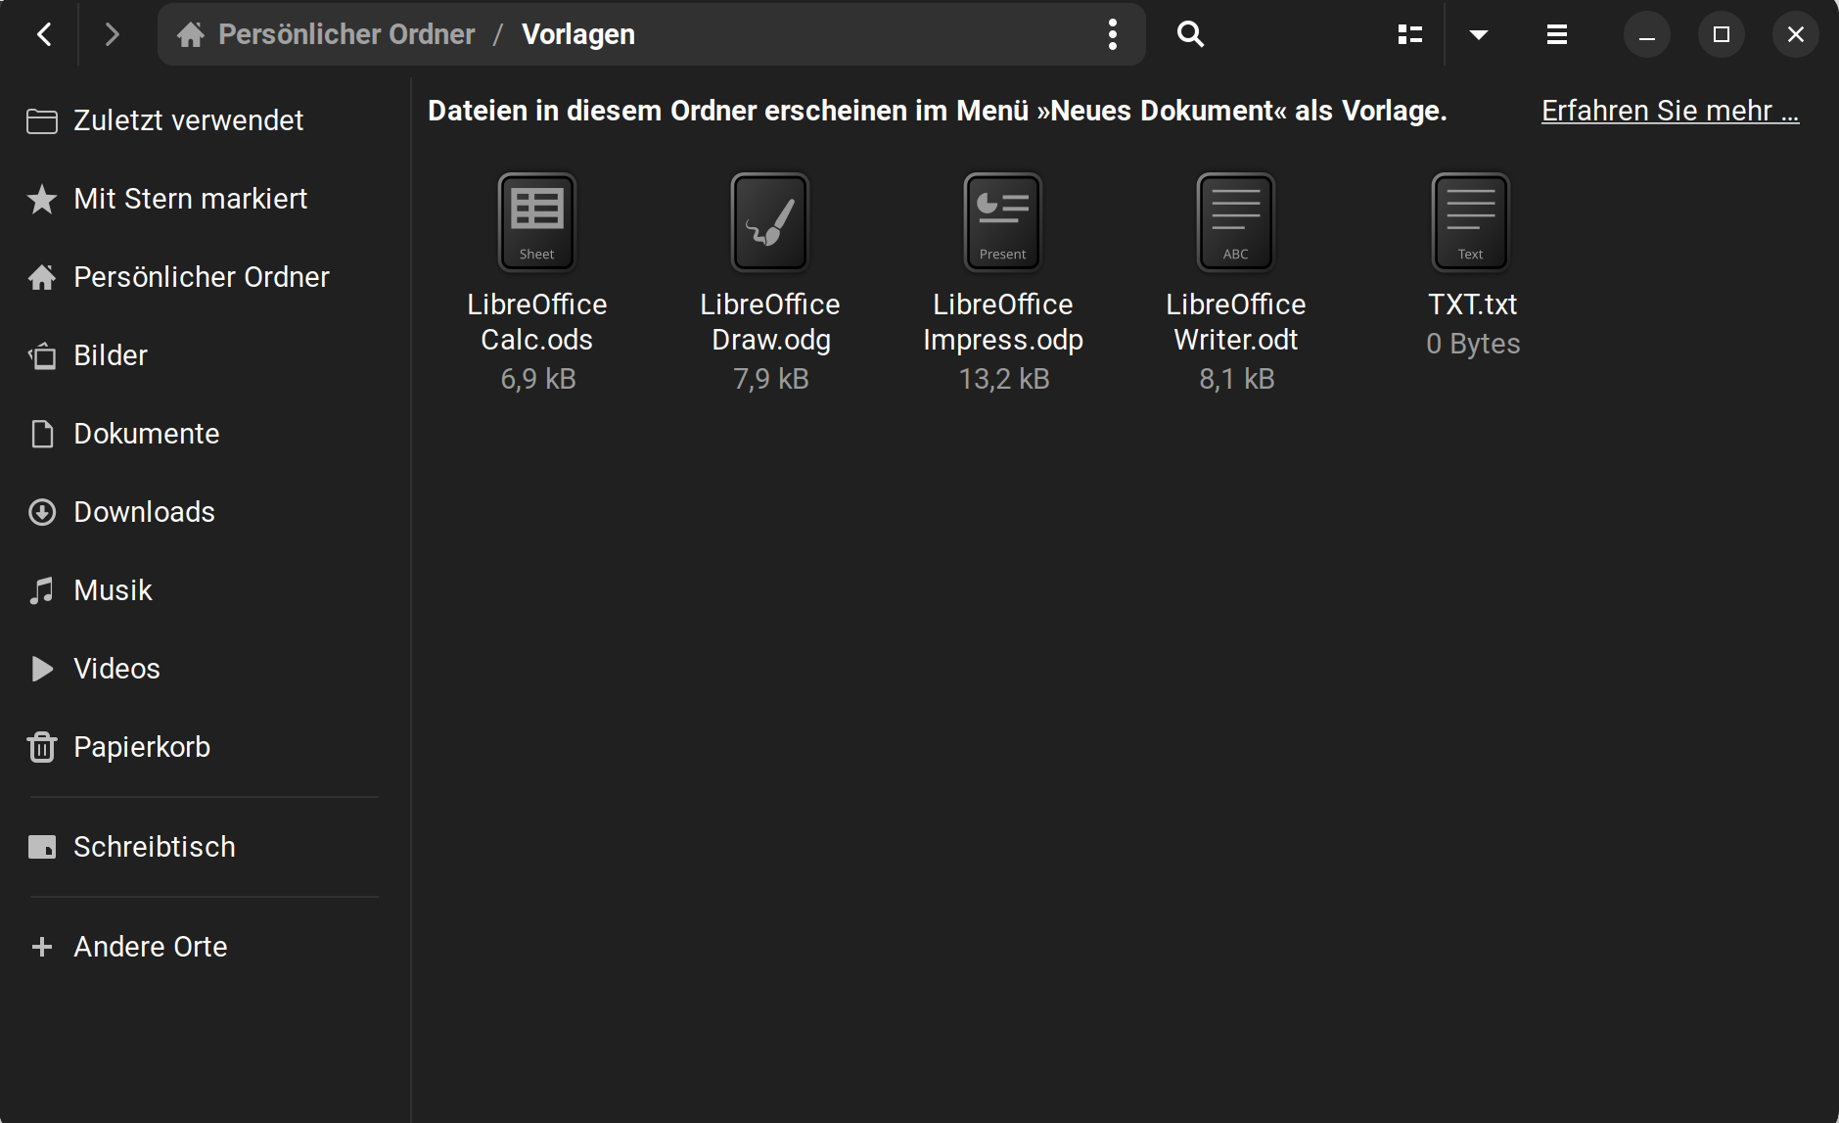Viewport: 1839px width, 1123px height.
Task: Click the '0 Bytes' size label
Action: (1473, 344)
